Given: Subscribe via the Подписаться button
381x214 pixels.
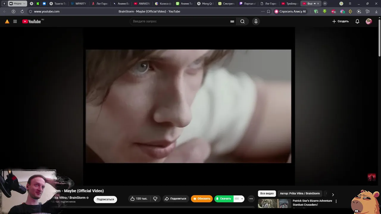Looking at the screenshot, I should click(105, 199).
